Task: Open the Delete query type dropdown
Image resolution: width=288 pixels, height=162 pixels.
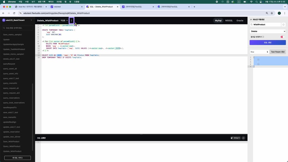Action: coord(268,31)
